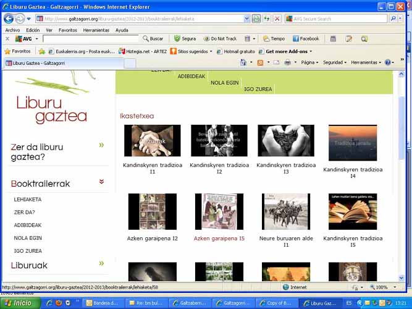This screenshot has width=412, height=309.
Task: Click the Home page icon
Action: tap(243, 62)
